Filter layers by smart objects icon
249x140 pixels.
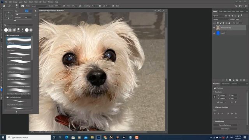click(x=238, y=16)
